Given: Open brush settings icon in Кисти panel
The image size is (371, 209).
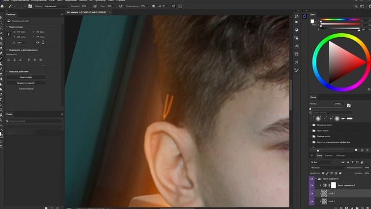Looking at the screenshot, I should tap(348, 106).
